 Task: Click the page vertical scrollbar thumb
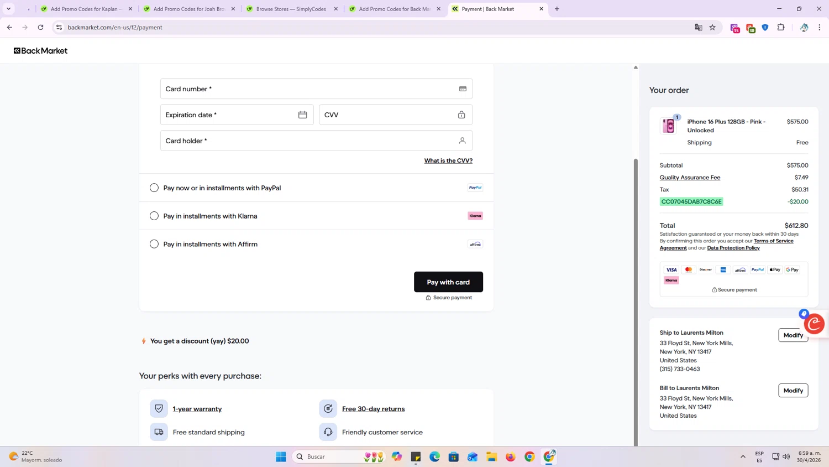(x=636, y=302)
